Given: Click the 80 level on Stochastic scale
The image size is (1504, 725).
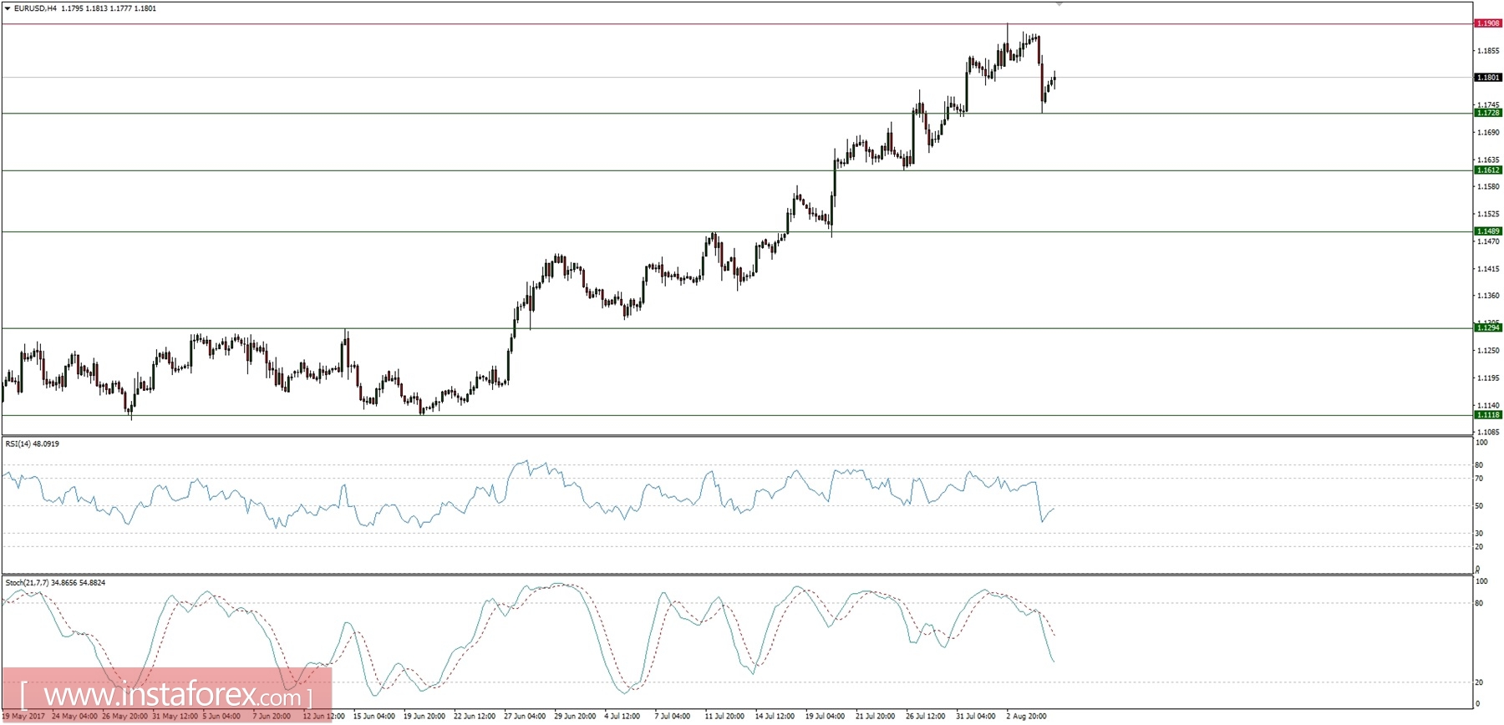Looking at the screenshot, I should point(1479,603).
